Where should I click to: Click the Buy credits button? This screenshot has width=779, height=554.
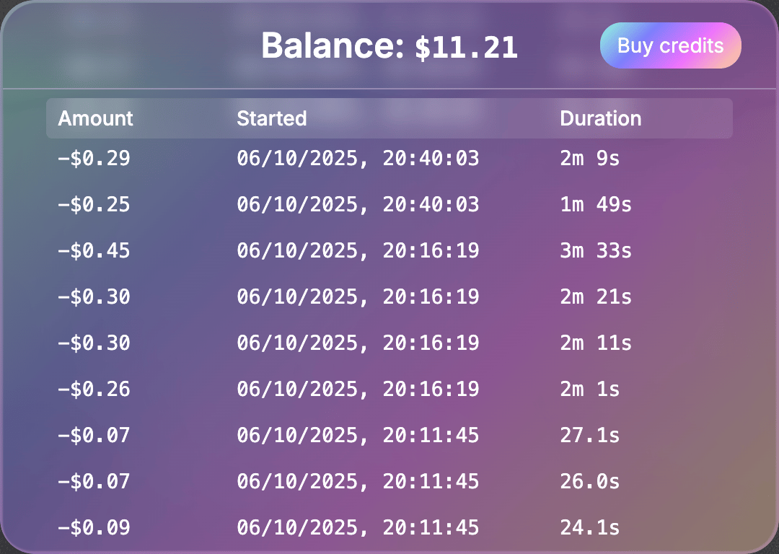pos(670,45)
